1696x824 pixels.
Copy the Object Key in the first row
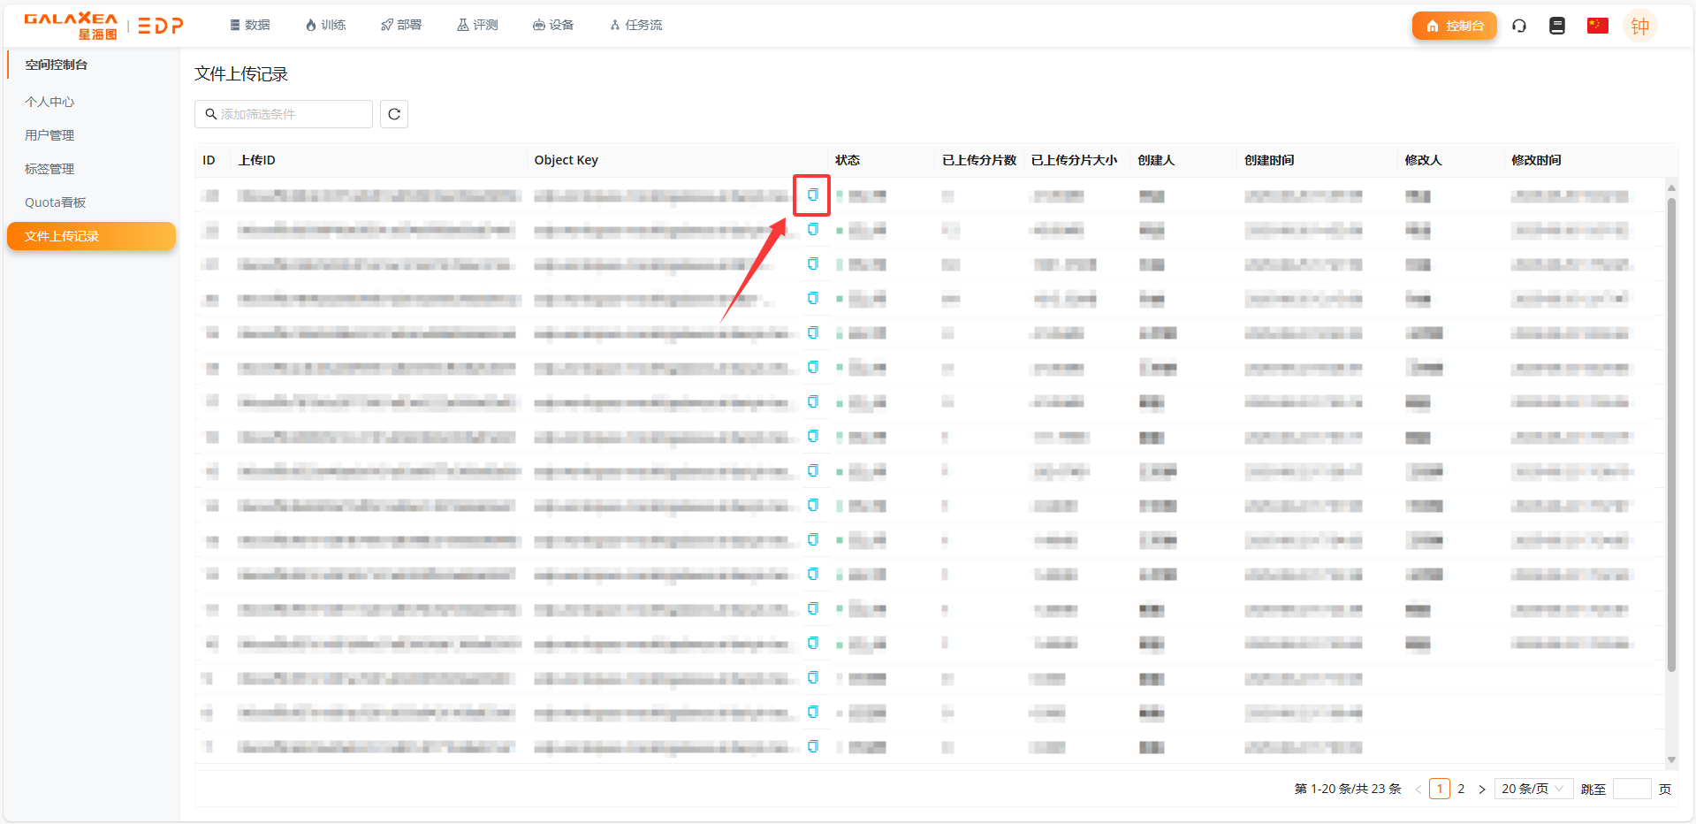click(x=812, y=195)
